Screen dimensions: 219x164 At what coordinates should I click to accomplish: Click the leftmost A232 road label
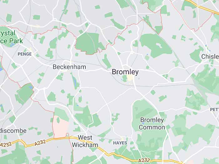coord(6,144)
